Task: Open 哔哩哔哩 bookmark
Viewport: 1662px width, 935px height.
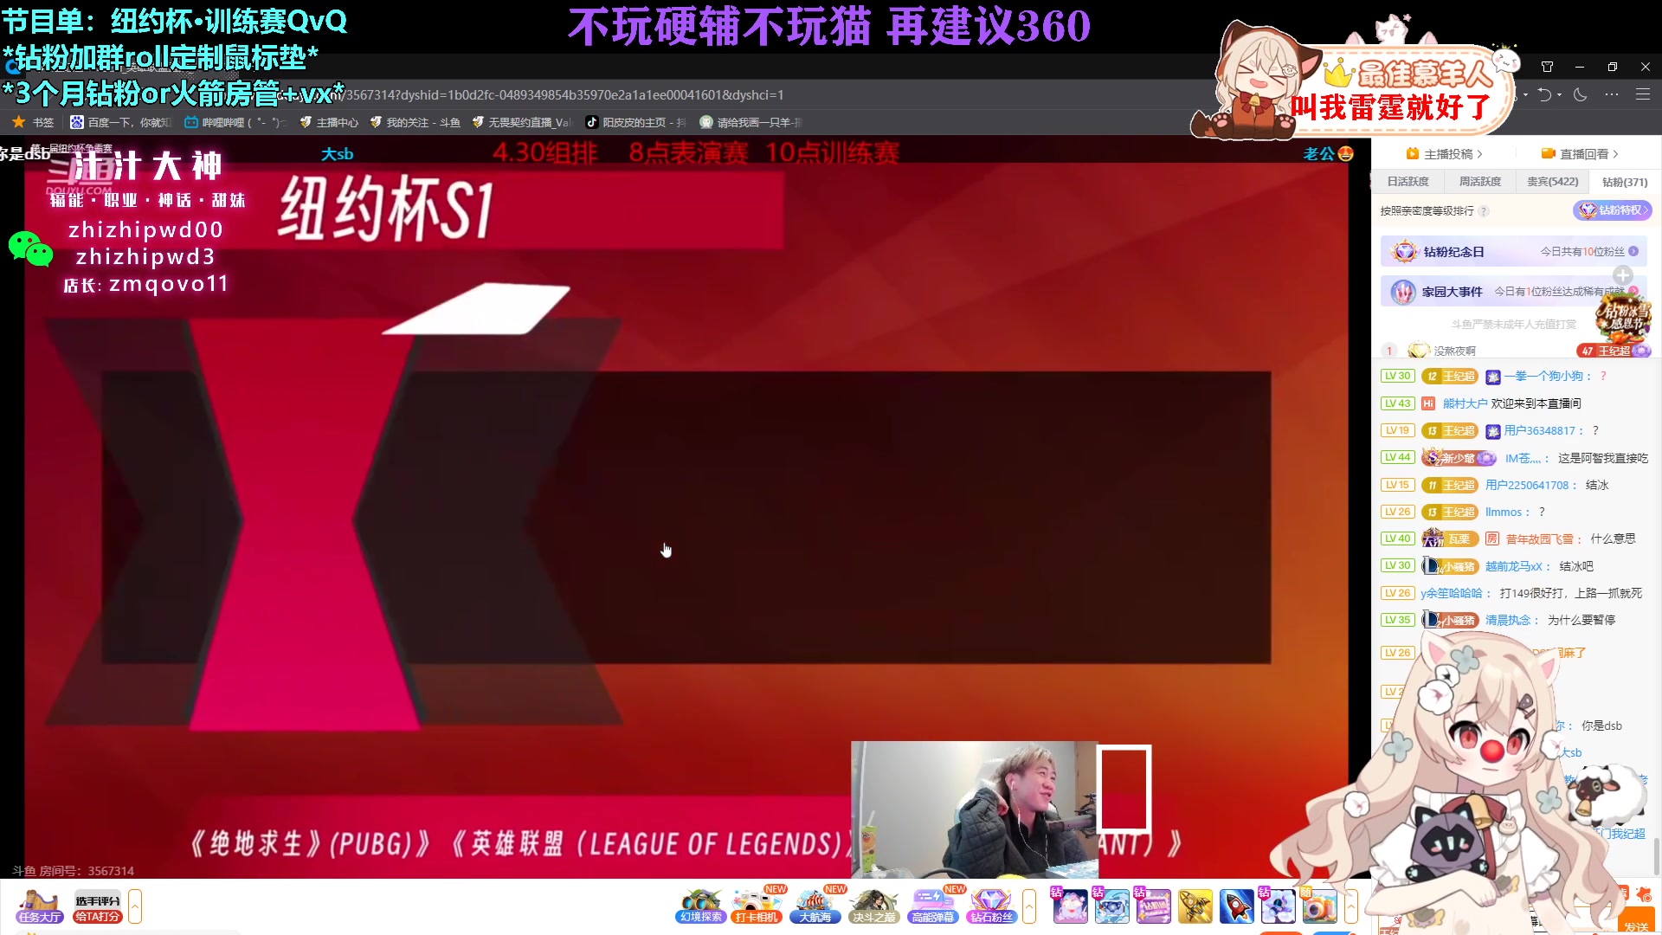Action: [x=235, y=122]
